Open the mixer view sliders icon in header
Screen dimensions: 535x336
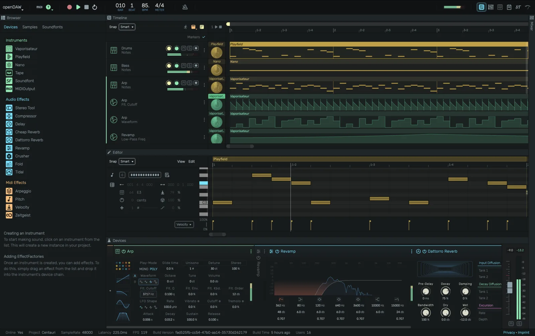point(491,7)
